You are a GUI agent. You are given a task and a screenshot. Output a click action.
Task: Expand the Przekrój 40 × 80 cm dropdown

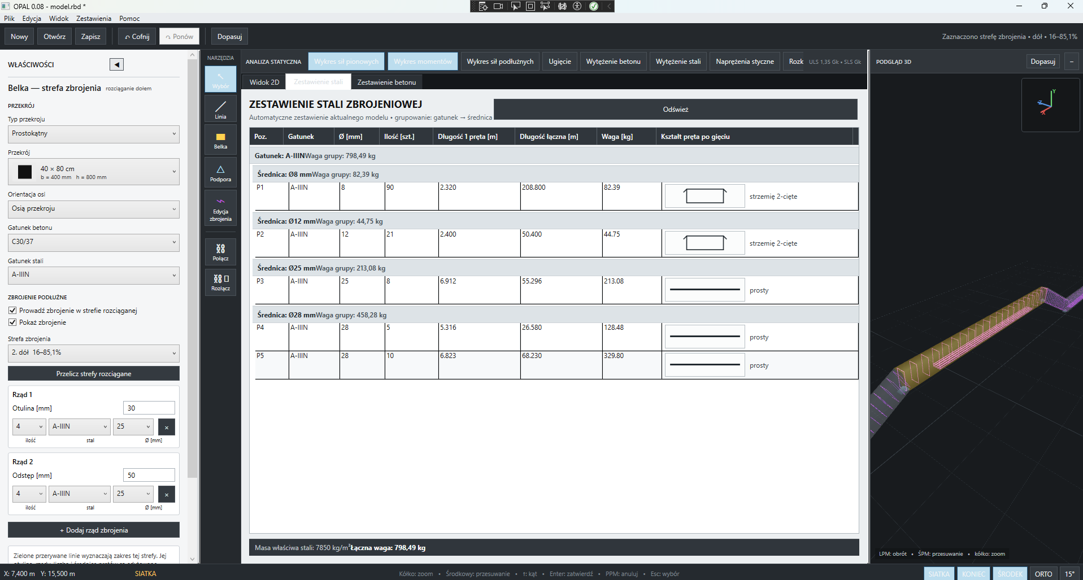click(x=94, y=172)
